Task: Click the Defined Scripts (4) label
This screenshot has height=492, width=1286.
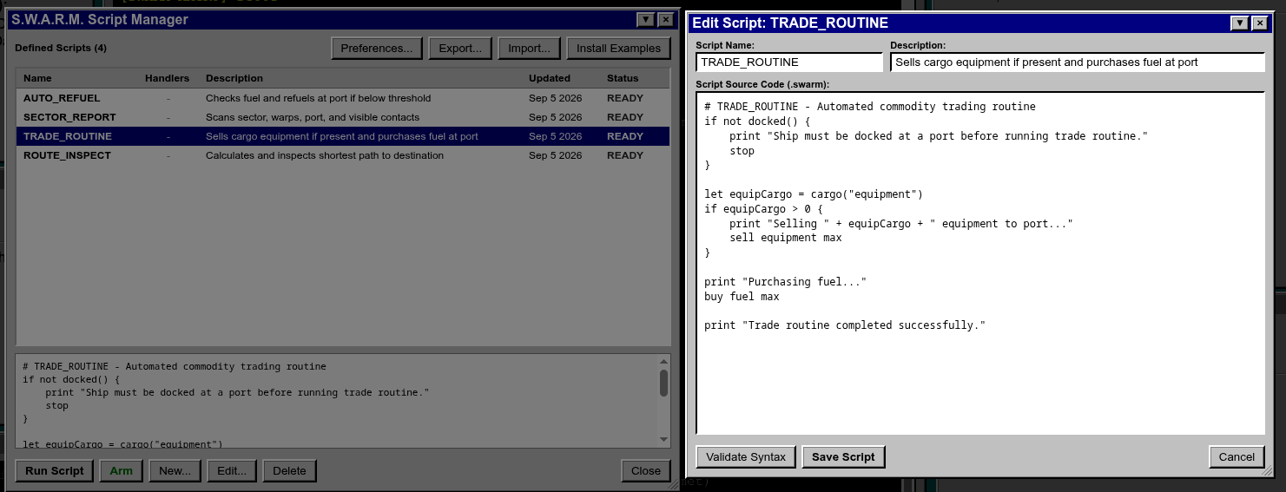Action: click(x=61, y=49)
